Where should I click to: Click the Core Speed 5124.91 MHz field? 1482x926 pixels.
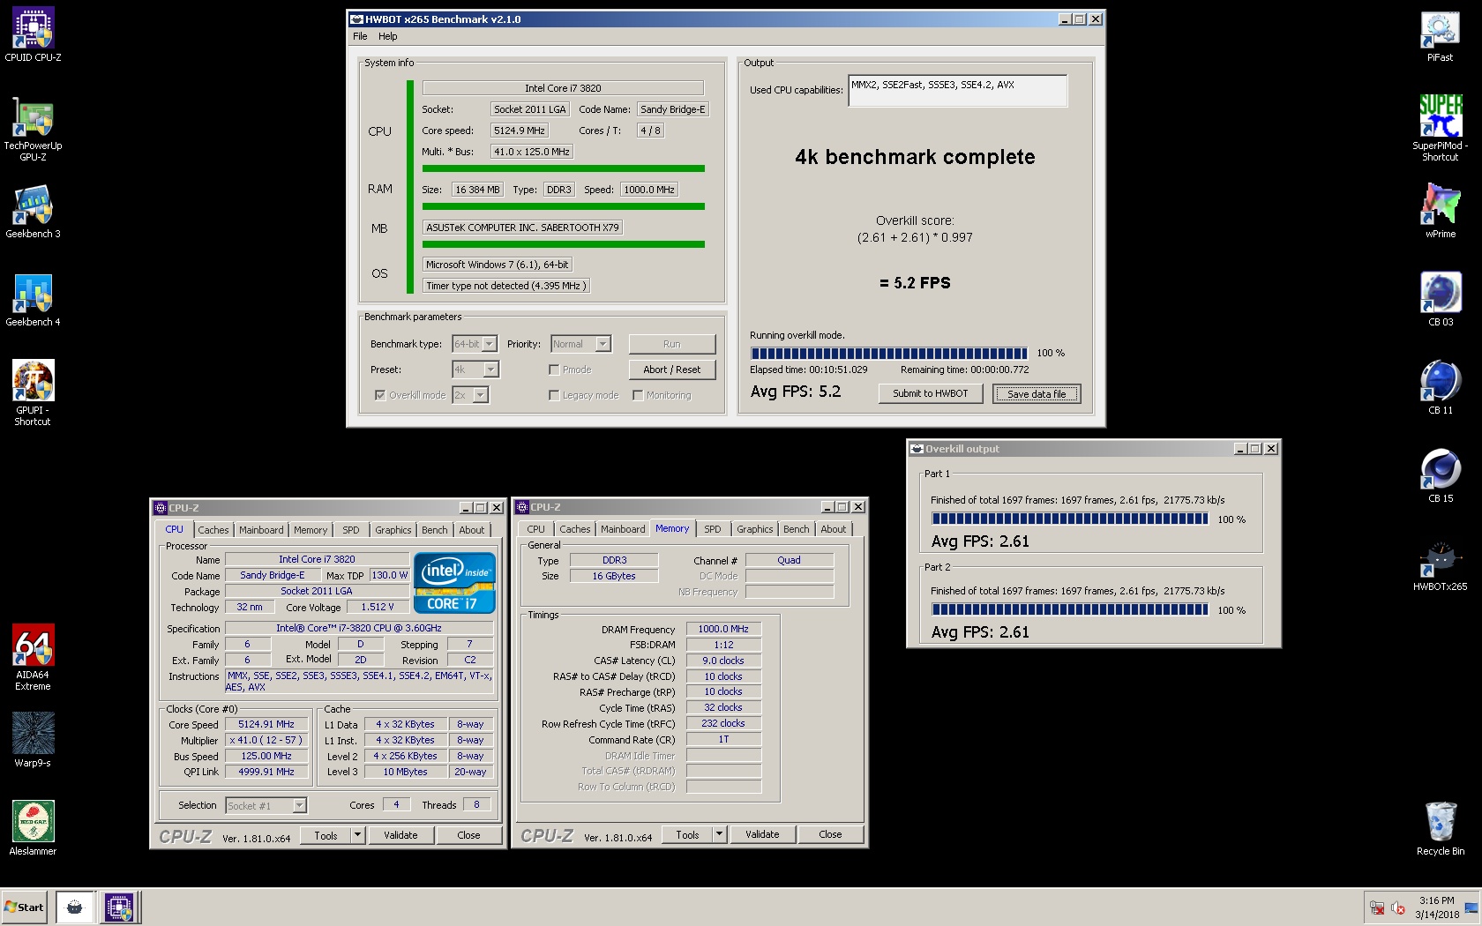pos(266,724)
